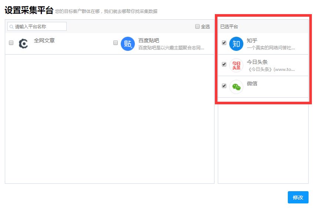
Task: Click the 全网文章 label text
Action: click(x=44, y=40)
